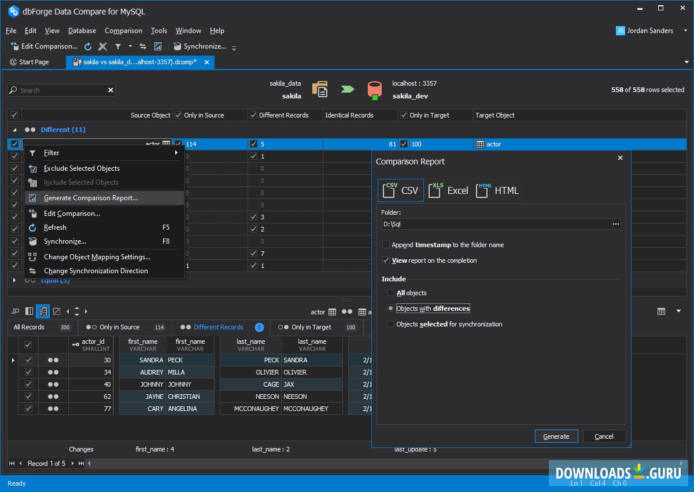Screen dimensions: 694x492
Task: Open the report icon on the main toolbar
Action: (x=158, y=46)
